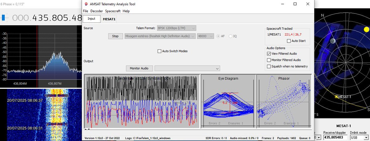Open the Telem Format dropdown
Viewport: 370px width, 141px height.
pyautogui.click(x=176, y=28)
